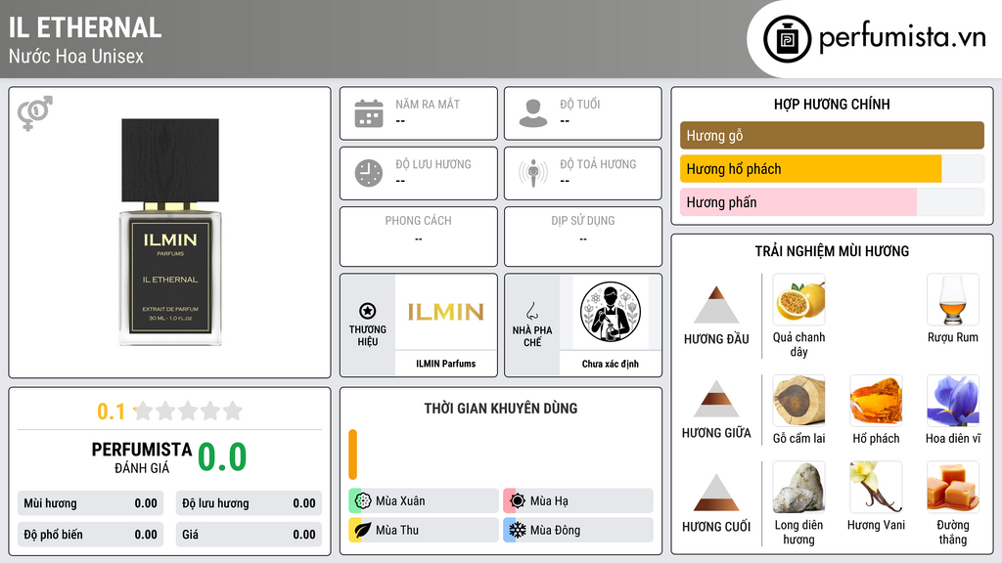
Task: Click the orange recommended-time bar
Action: [352, 455]
